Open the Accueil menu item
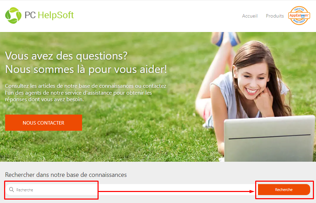The height and width of the screenshot is (203, 316). point(250,16)
